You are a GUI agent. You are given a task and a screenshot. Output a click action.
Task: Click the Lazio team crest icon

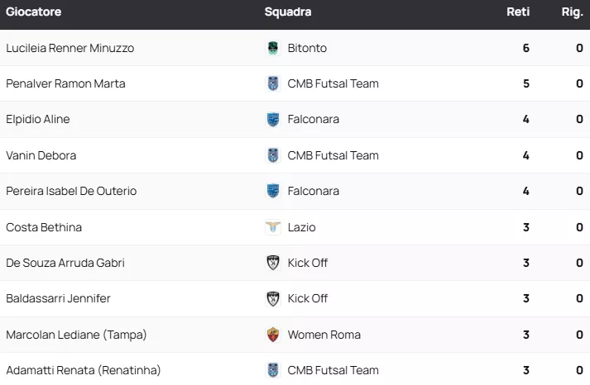click(x=273, y=227)
